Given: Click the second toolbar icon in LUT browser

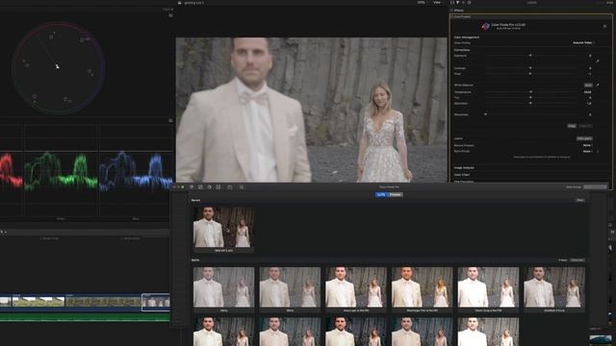Looking at the screenshot, I should tap(200, 187).
